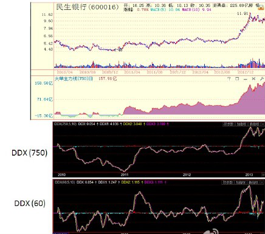Click the DDX2: 1.115 yellow value in DDX(60)
265x234 pixels.
click(131, 182)
